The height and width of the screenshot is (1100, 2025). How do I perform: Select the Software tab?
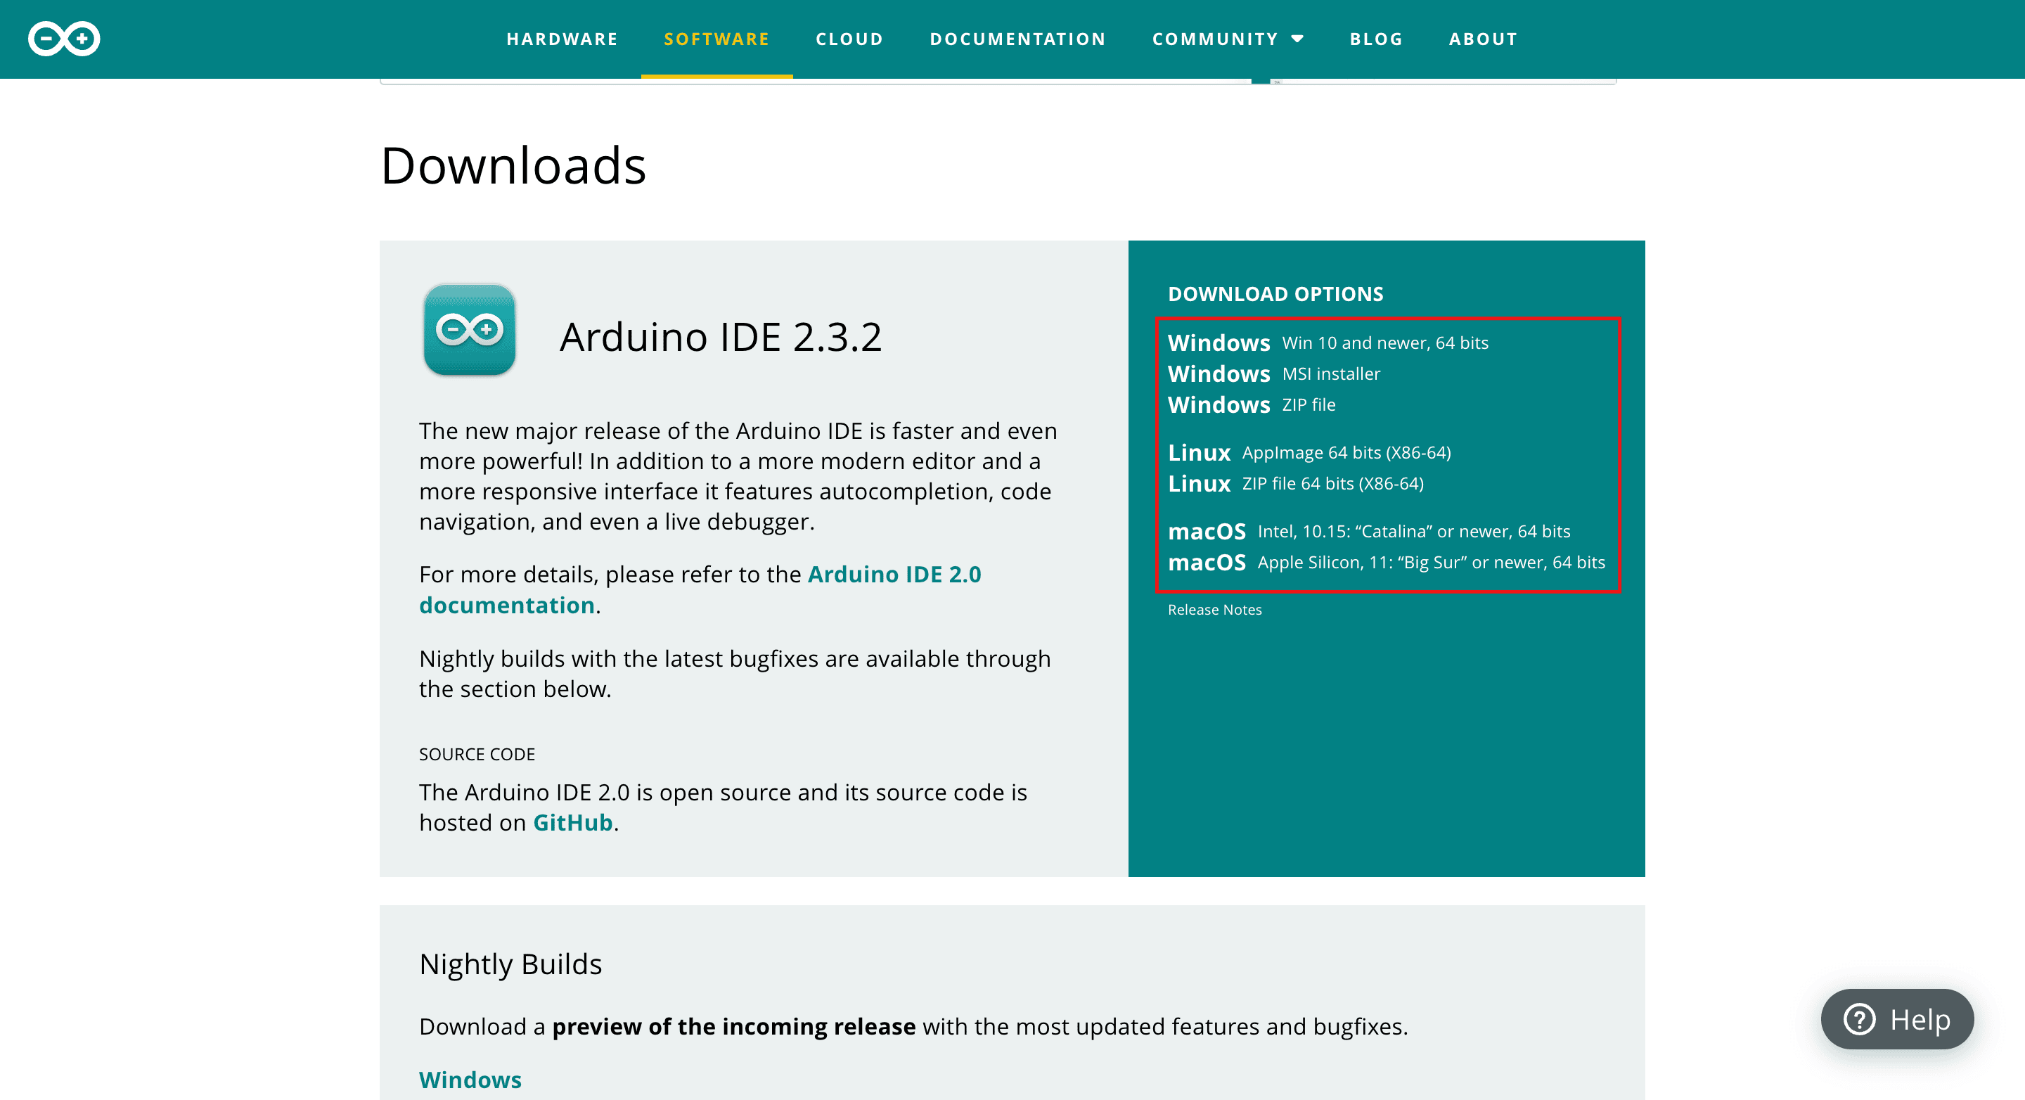click(717, 39)
